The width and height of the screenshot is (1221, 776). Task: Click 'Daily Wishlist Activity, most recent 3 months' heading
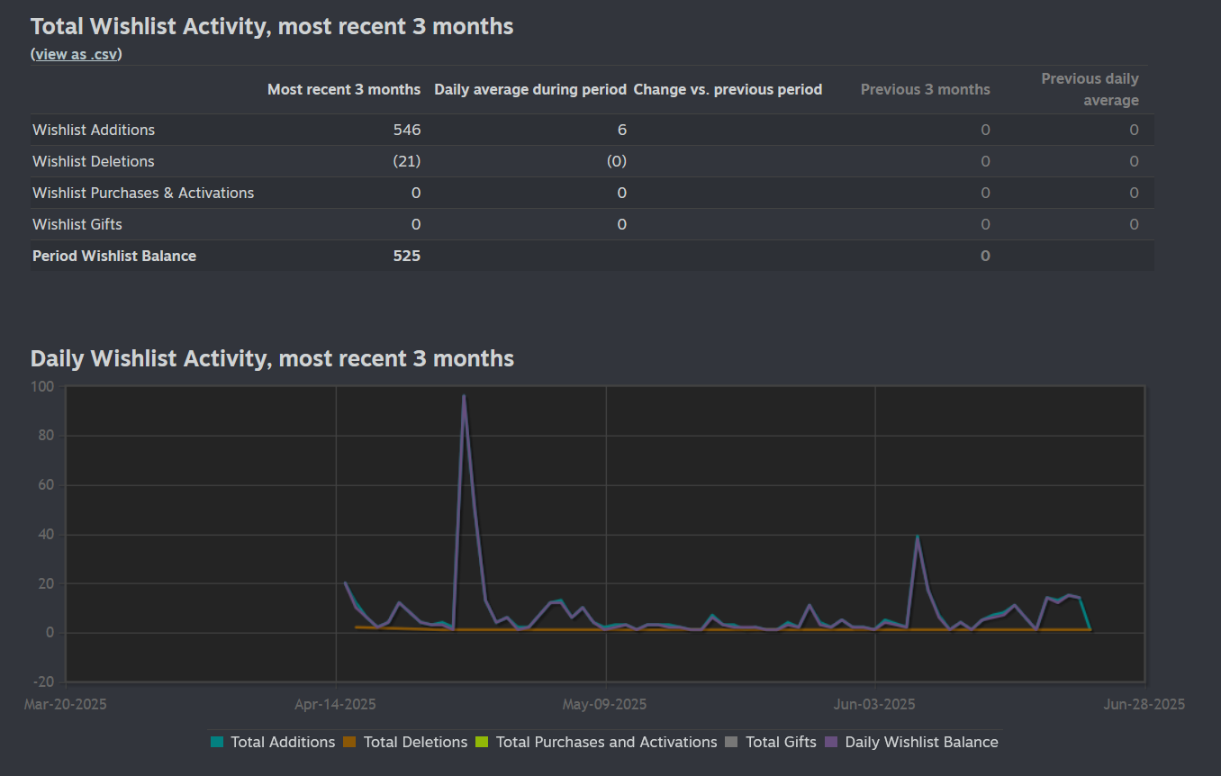272,359
